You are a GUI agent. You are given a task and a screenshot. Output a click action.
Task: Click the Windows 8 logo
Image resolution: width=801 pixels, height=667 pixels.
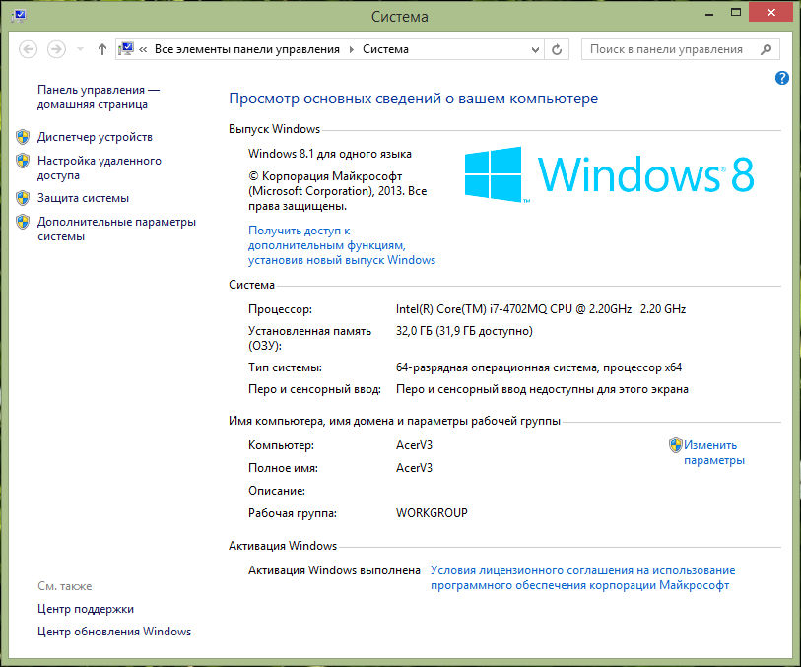[609, 174]
